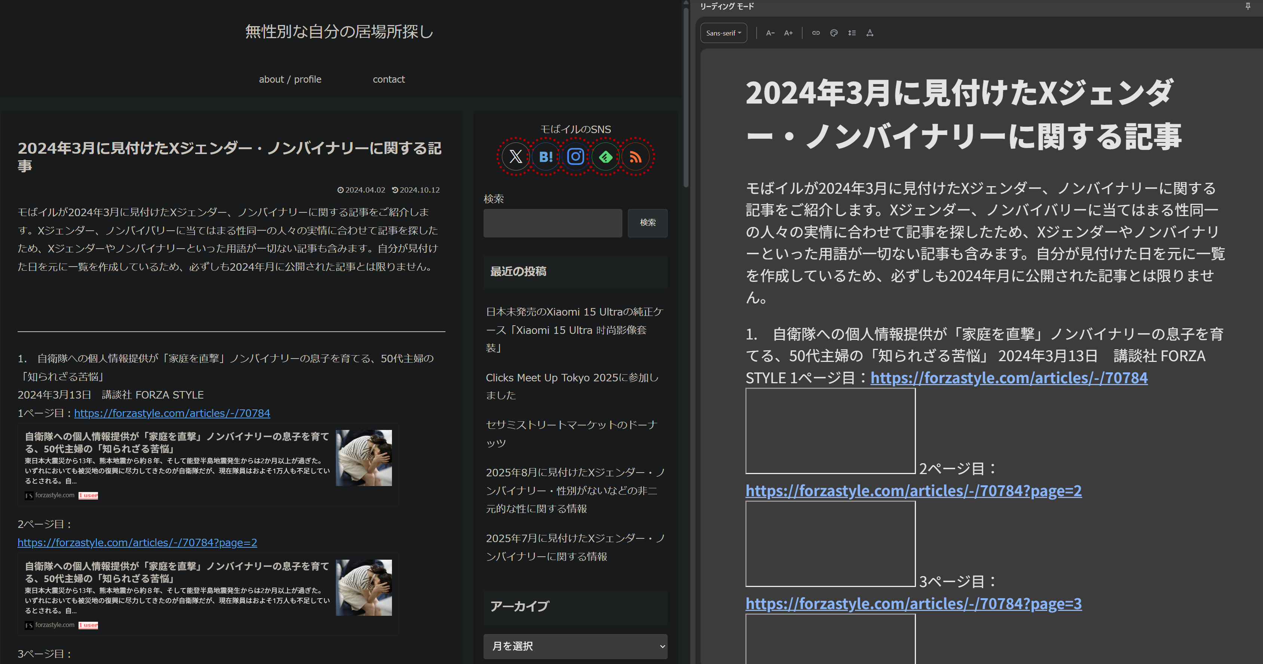Open the Sans-serif font dropdown

723,33
